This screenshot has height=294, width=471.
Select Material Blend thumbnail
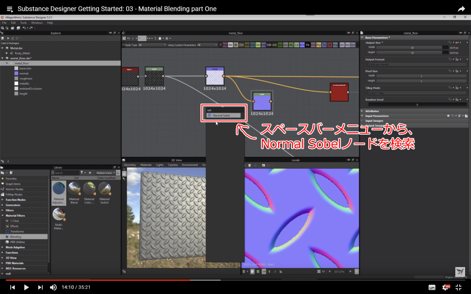point(74,193)
